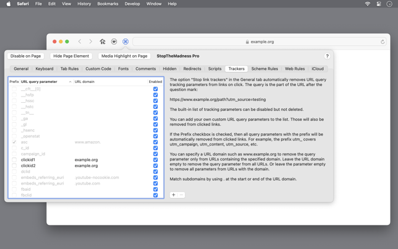The image size is (398, 249).
Task: Open the help question mark button
Action: (x=327, y=56)
